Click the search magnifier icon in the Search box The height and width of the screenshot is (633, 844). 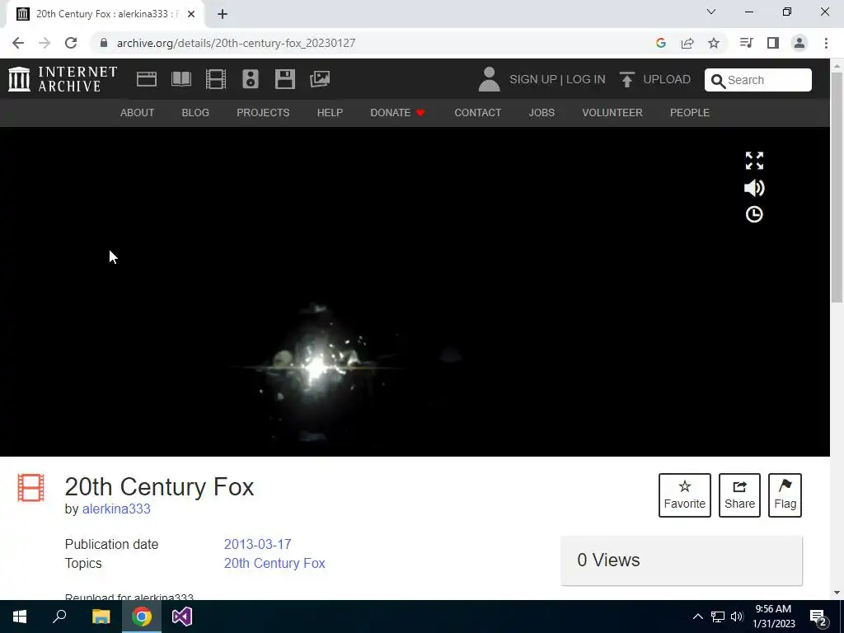[x=718, y=81]
